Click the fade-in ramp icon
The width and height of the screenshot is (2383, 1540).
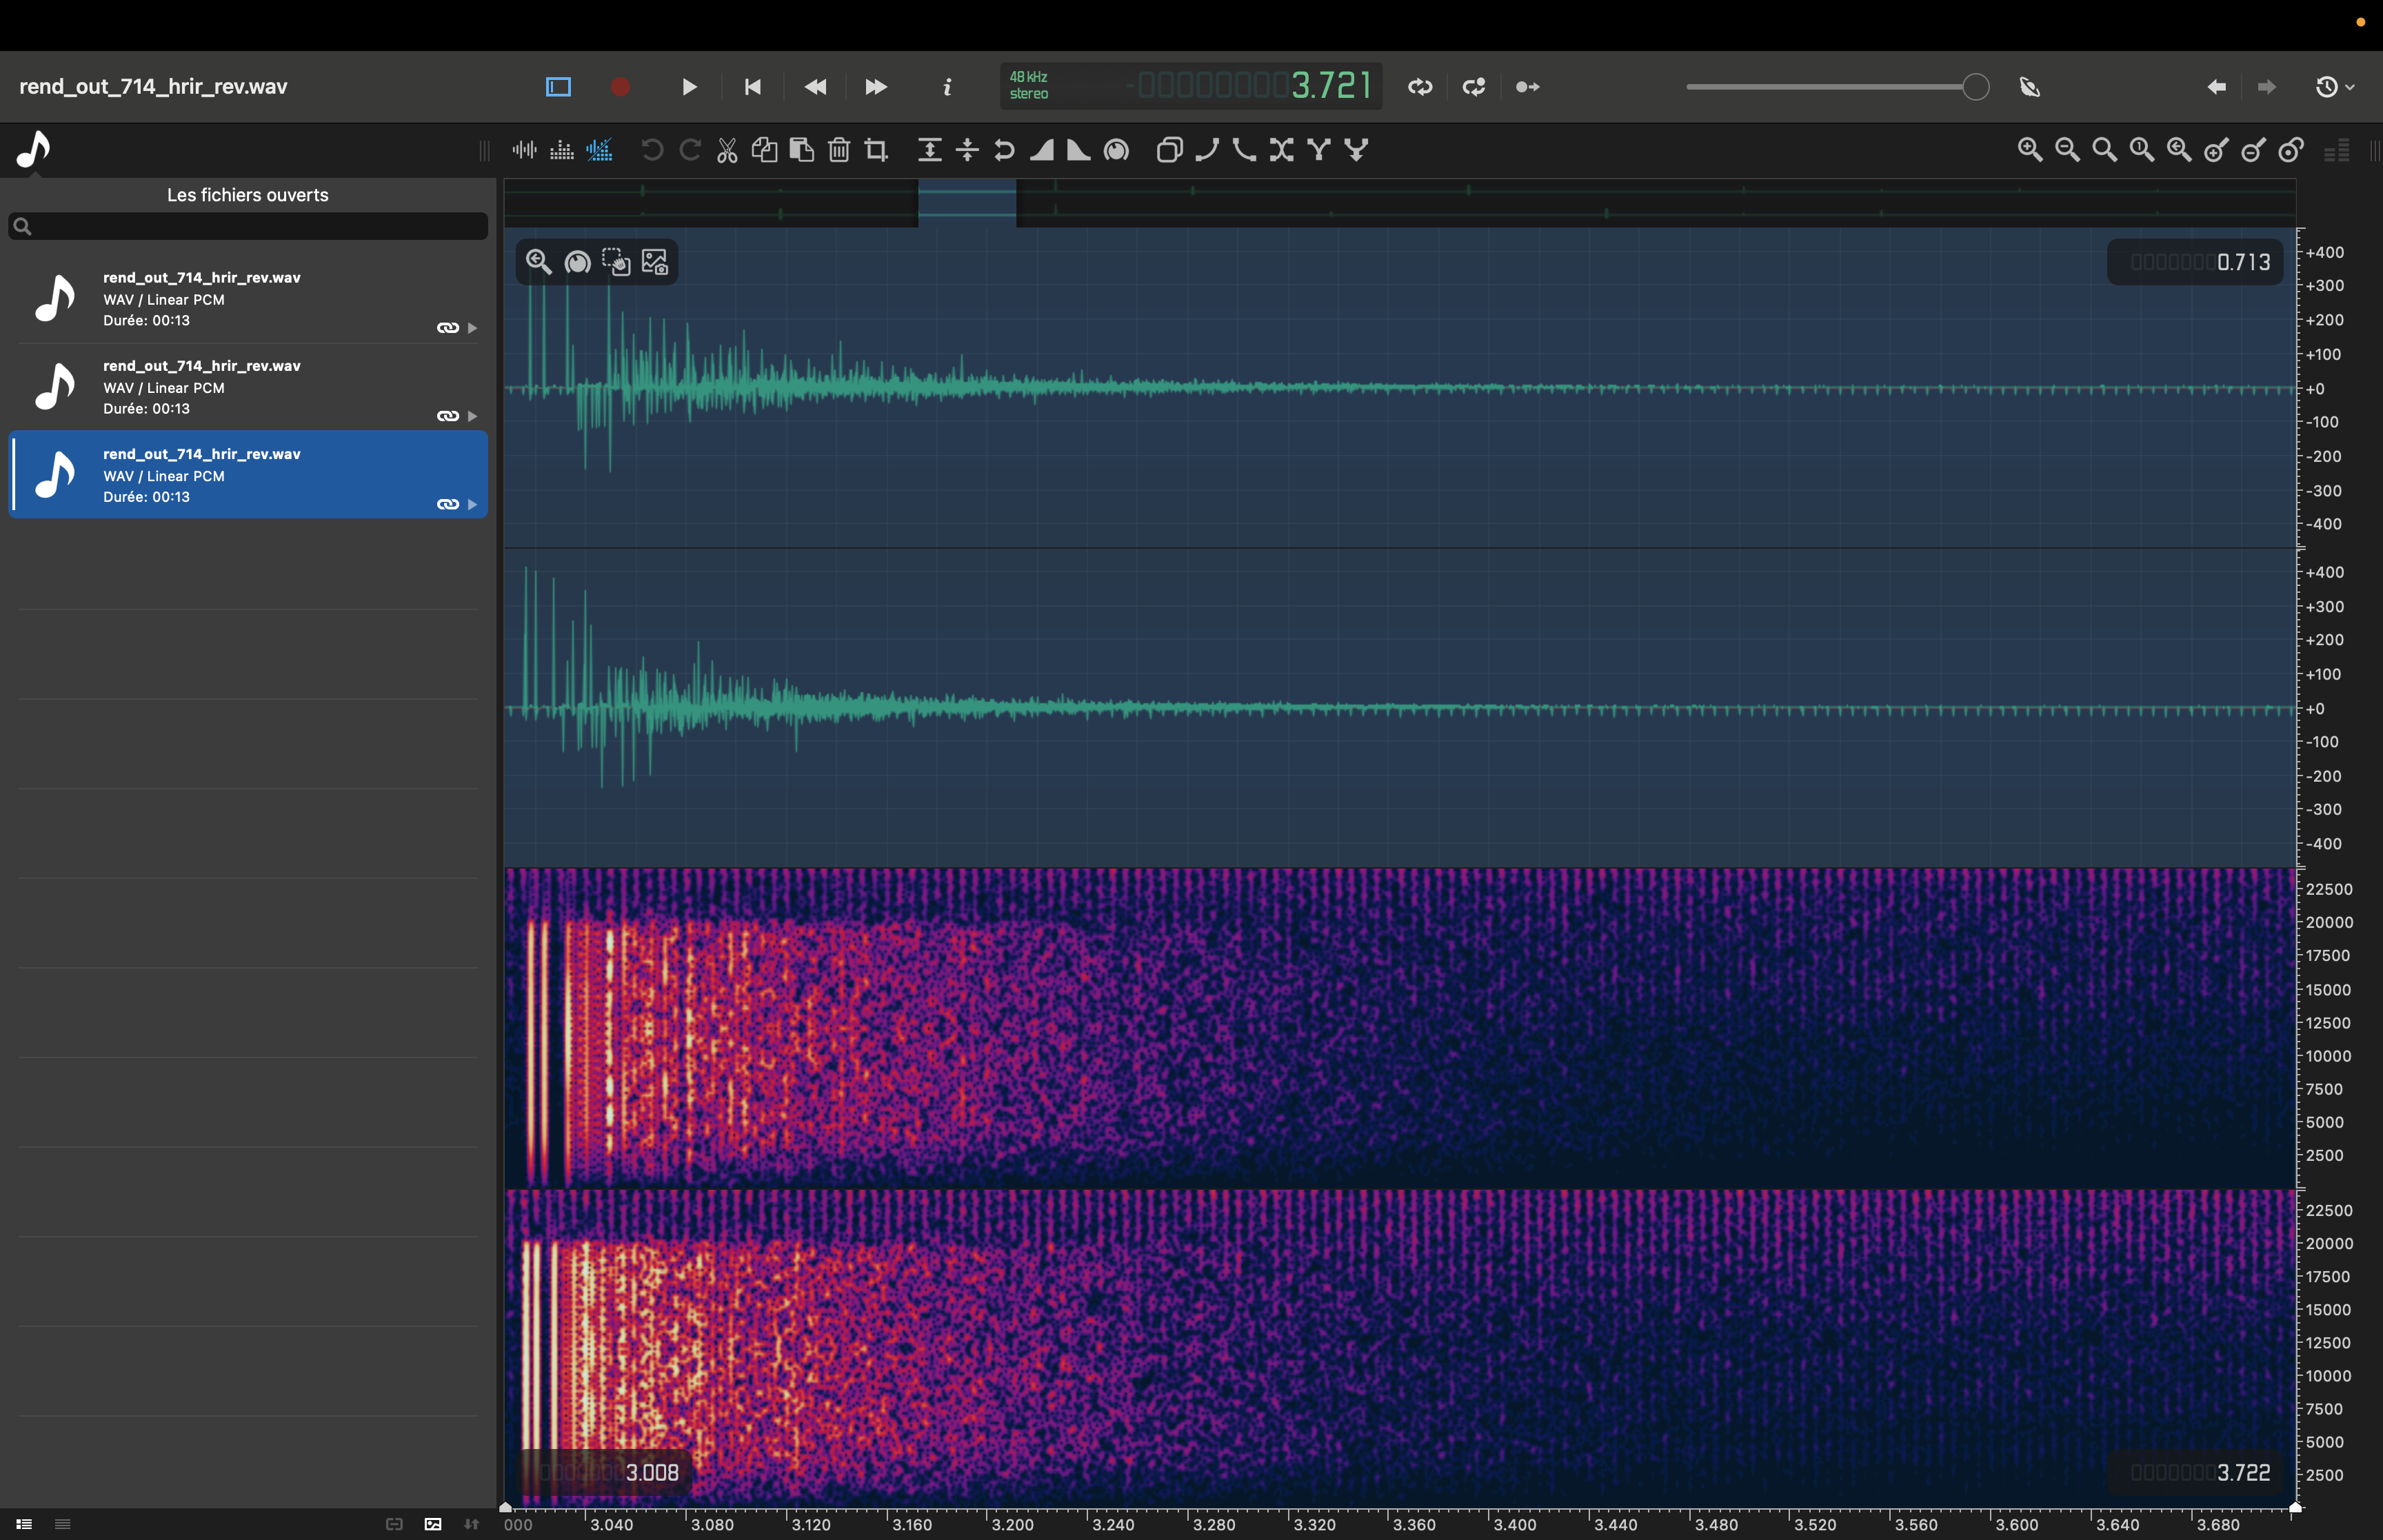1042,150
